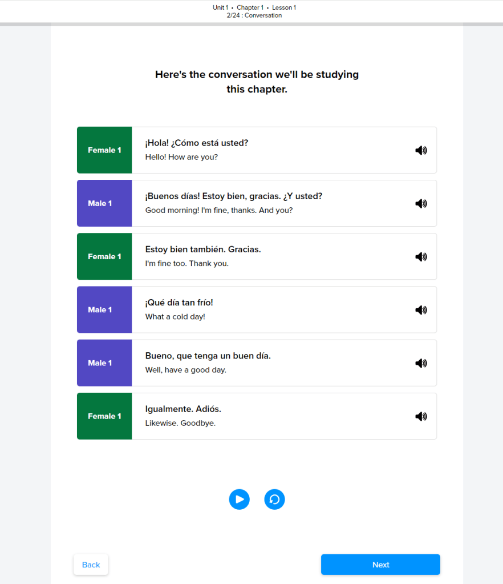Play the whole conversation with blue play button
The image size is (503, 584).
click(240, 500)
